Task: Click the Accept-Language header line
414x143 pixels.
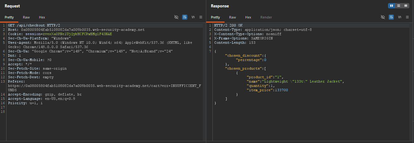Action: [x=41, y=99]
